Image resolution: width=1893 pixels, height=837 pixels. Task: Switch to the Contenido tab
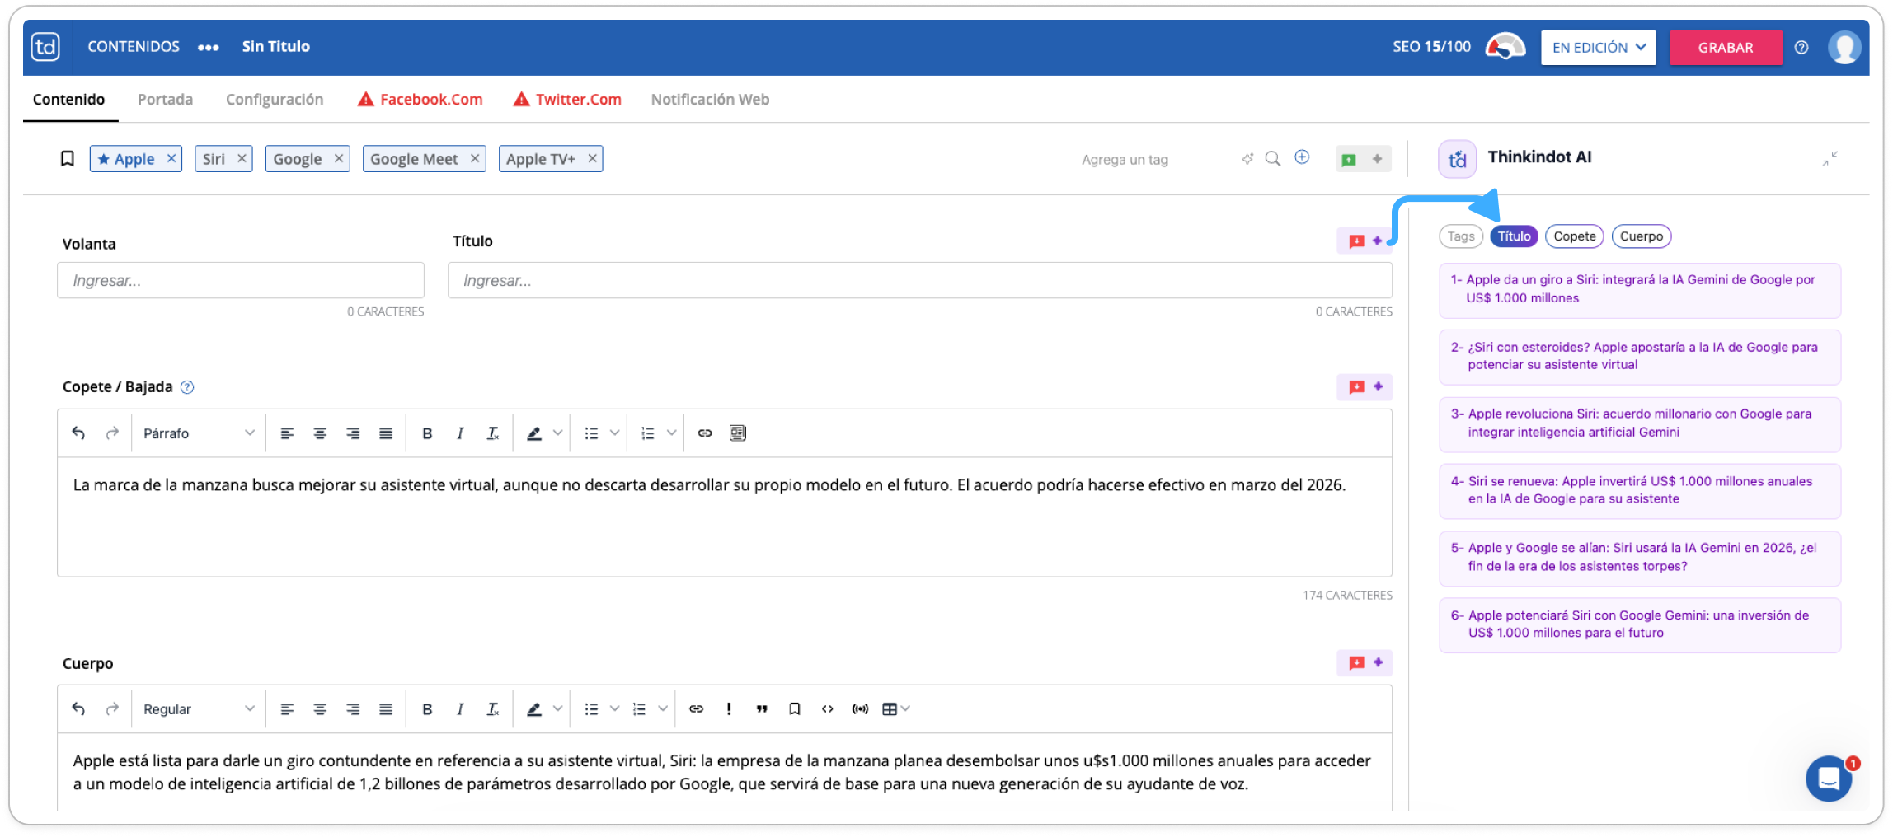click(69, 100)
